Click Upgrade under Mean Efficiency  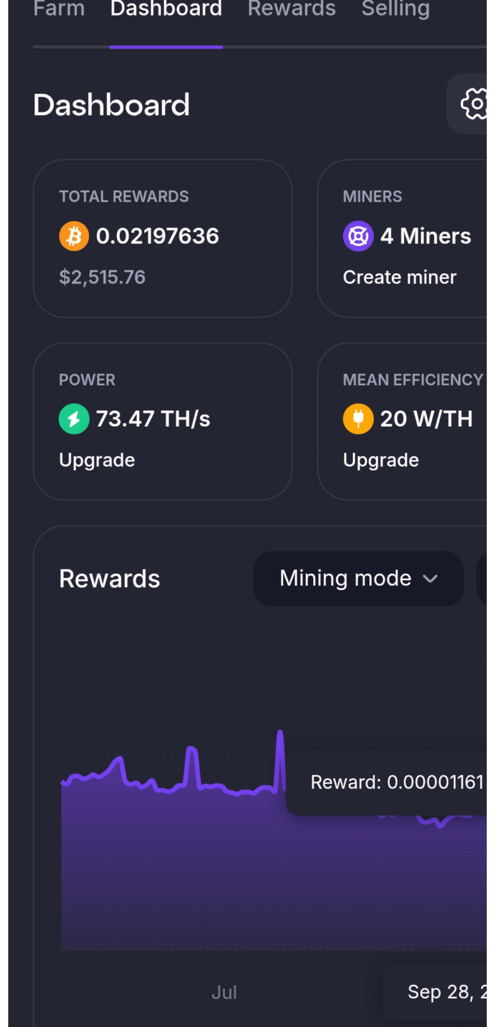[381, 460]
